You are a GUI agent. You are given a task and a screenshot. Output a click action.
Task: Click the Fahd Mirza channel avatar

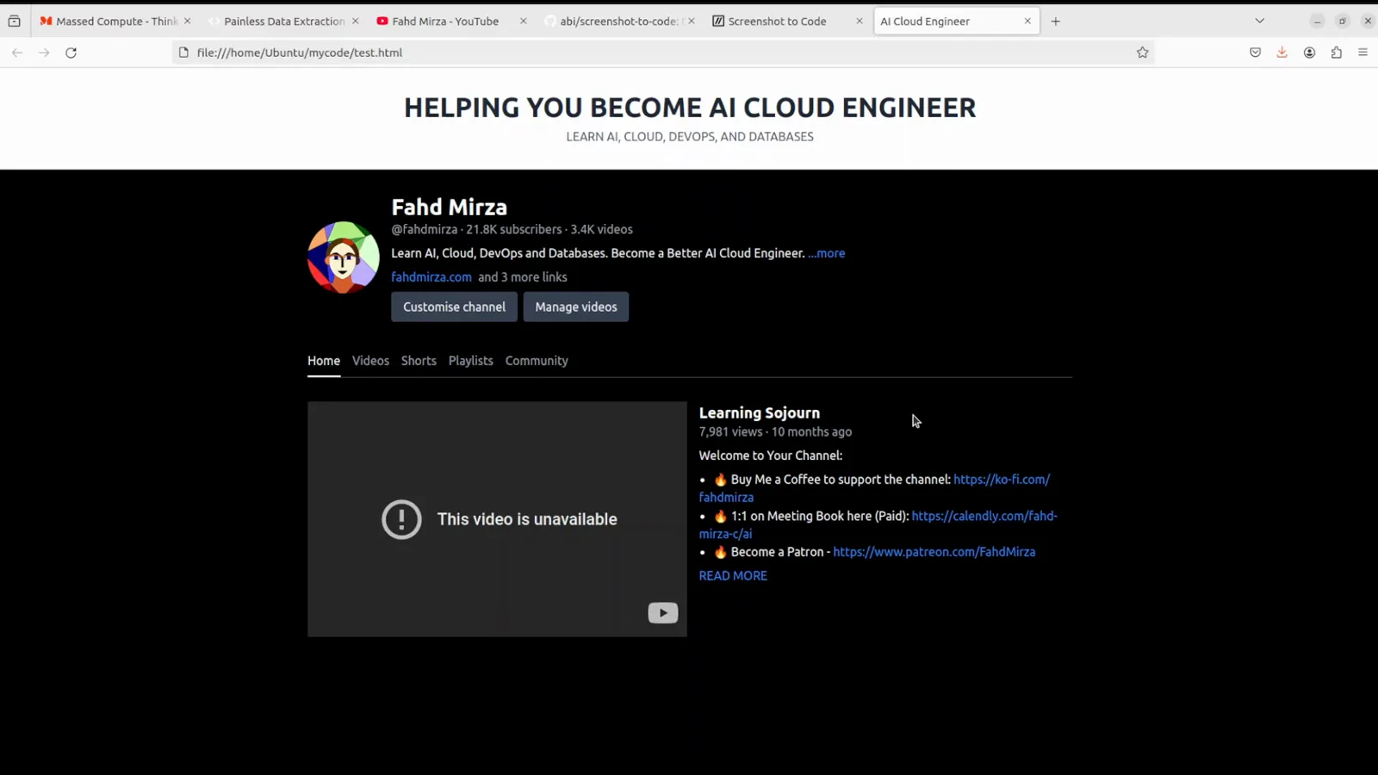pos(343,257)
